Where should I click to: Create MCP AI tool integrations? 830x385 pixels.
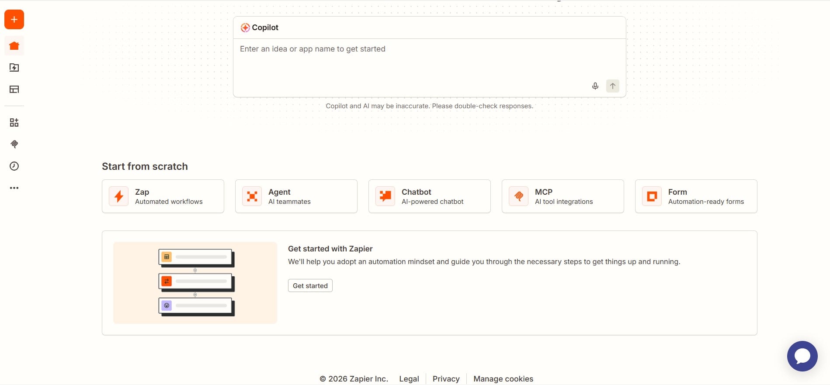[563, 196]
